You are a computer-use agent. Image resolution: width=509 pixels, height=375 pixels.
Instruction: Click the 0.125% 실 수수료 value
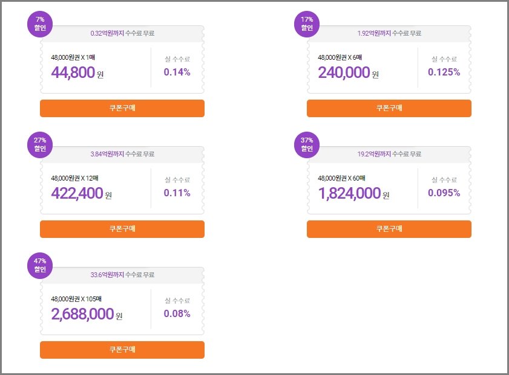click(444, 72)
